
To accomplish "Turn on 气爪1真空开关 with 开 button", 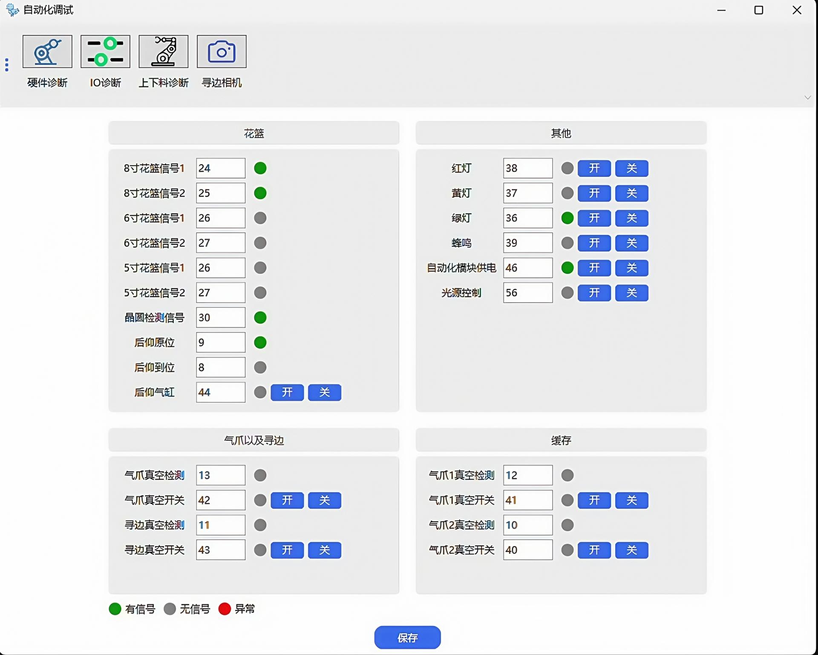I will point(594,500).
